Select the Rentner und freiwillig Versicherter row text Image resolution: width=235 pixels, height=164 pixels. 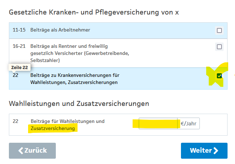(x=80, y=53)
